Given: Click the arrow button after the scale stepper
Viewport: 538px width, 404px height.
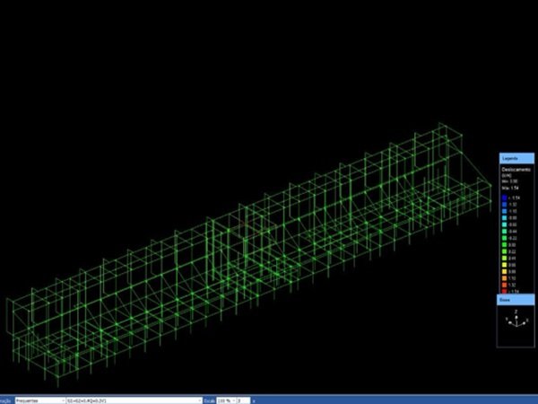Looking at the screenshot, I should point(254,400).
